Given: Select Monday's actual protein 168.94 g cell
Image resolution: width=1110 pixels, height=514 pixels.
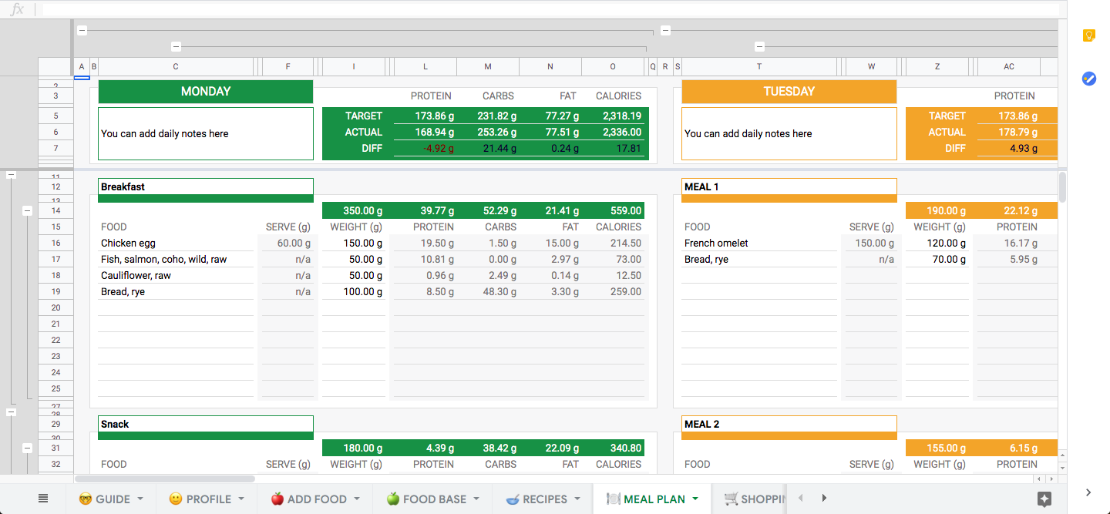Looking at the screenshot, I should pos(425,132).
